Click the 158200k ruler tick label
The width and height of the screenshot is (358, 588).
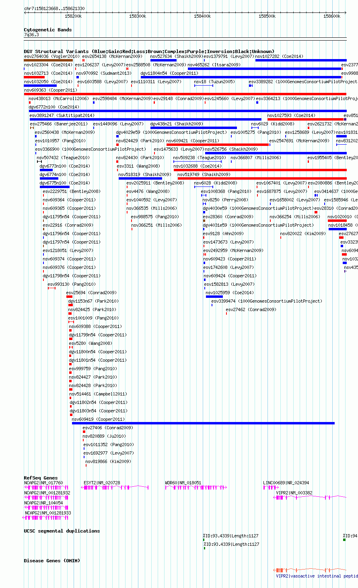click(73, 16)
